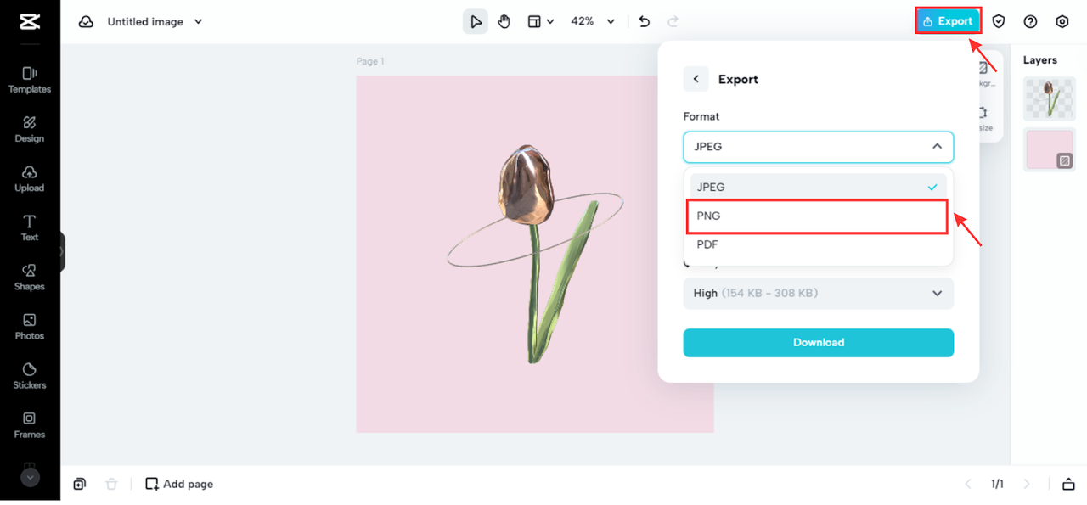Open the Upload panel
1087x505 pixels.
pos(30,178)
